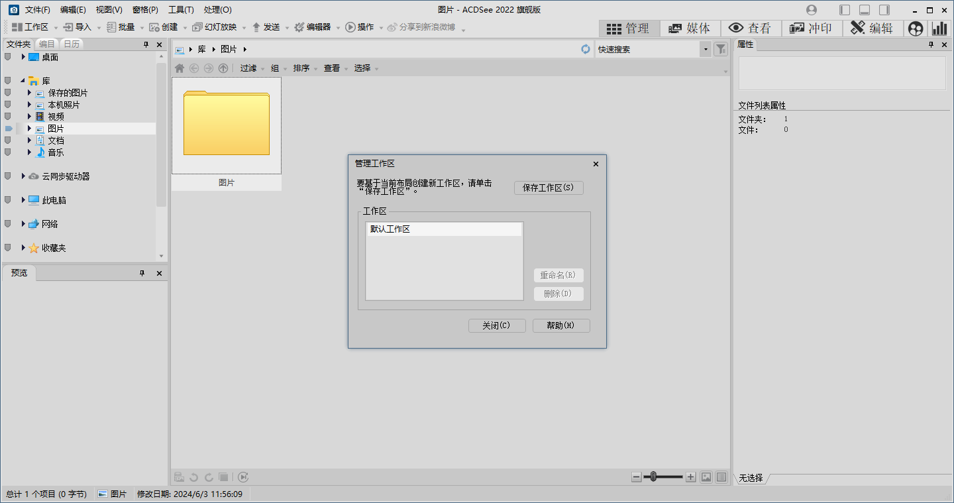
Task: Open the 视图(V) menu
Action: tap(109, 10)
